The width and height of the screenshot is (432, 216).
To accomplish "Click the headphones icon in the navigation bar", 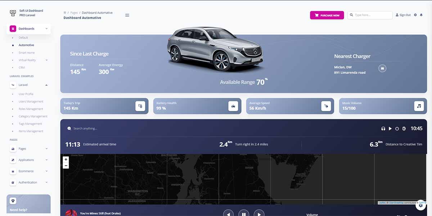I will [x=383, y=128].
